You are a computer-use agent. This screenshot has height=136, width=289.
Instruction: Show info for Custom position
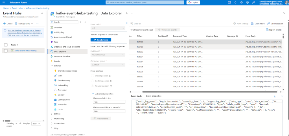click(x=111, y=81)
